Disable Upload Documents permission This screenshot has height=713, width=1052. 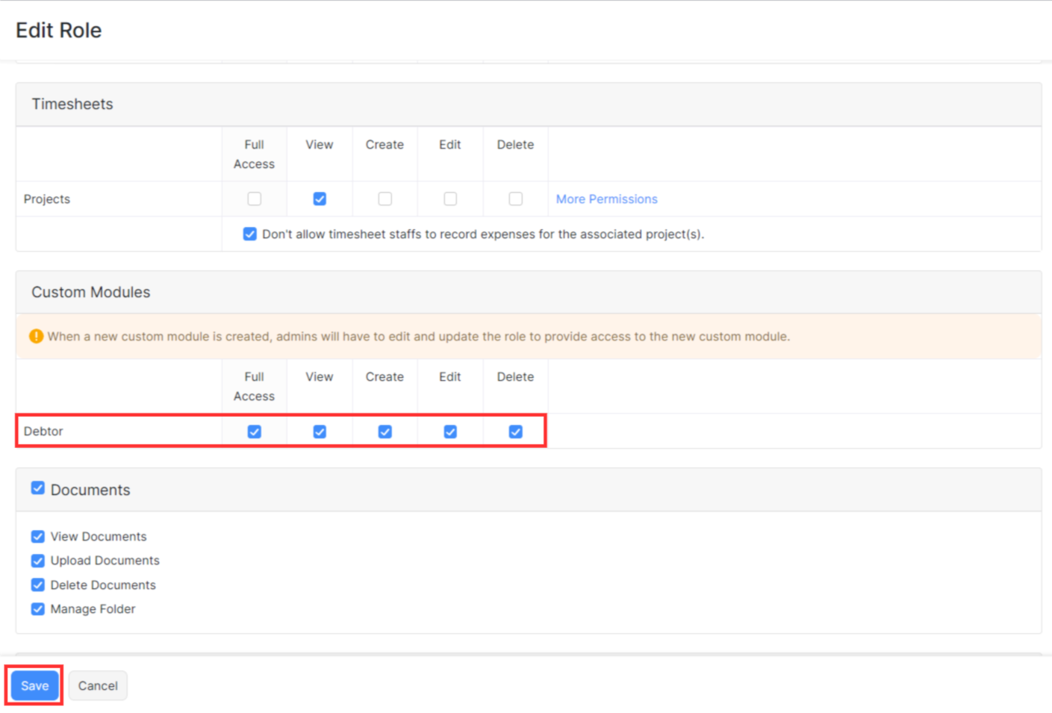point(37,560)
